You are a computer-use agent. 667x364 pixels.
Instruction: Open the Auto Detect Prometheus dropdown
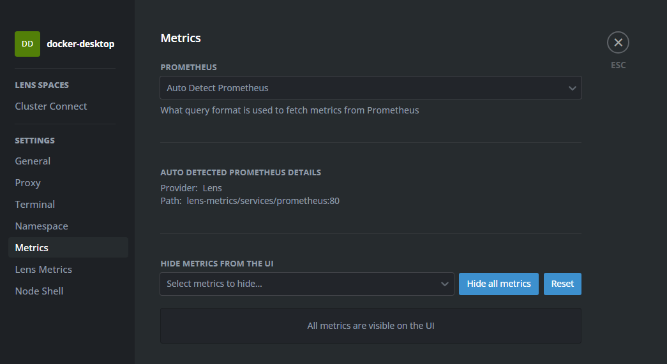pos(370,88)
